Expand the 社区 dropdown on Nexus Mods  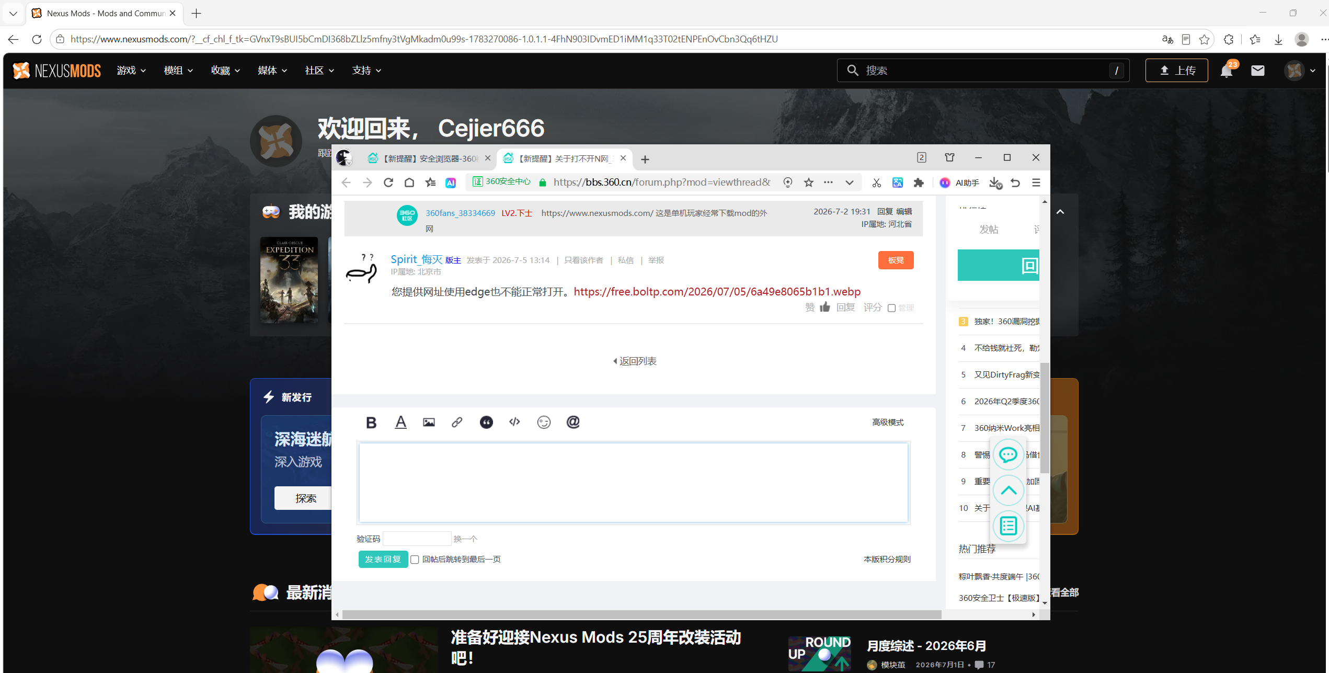click(319, 70)
